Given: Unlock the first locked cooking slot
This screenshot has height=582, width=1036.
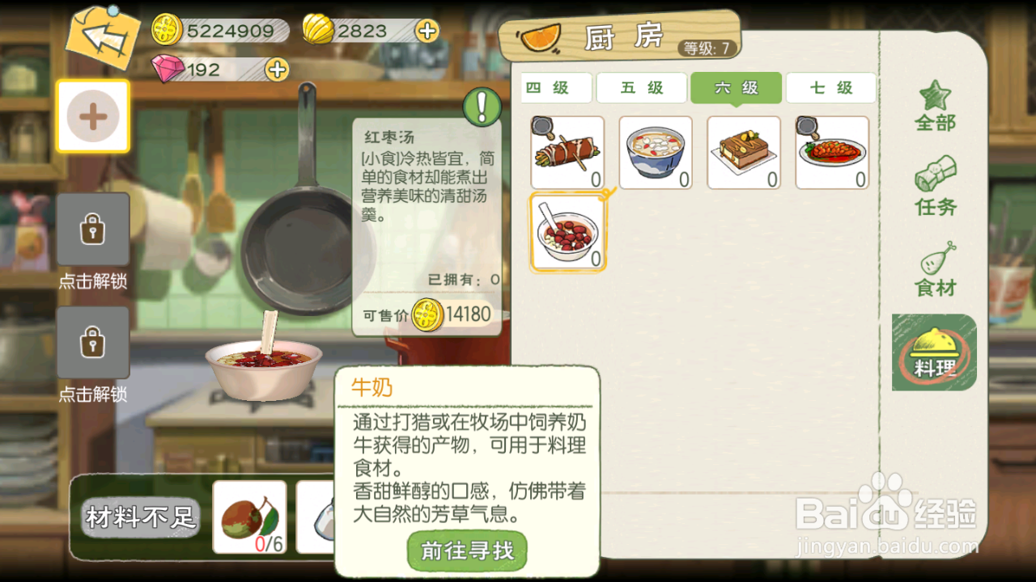Looking at the screenshot, I should (x=93, y=230).
